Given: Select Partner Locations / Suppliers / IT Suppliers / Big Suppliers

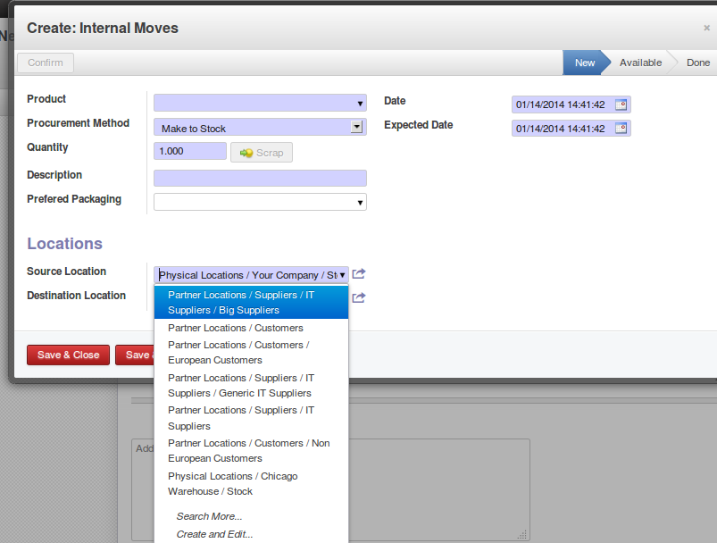Looking at the screenshot, I should (251, 303).
